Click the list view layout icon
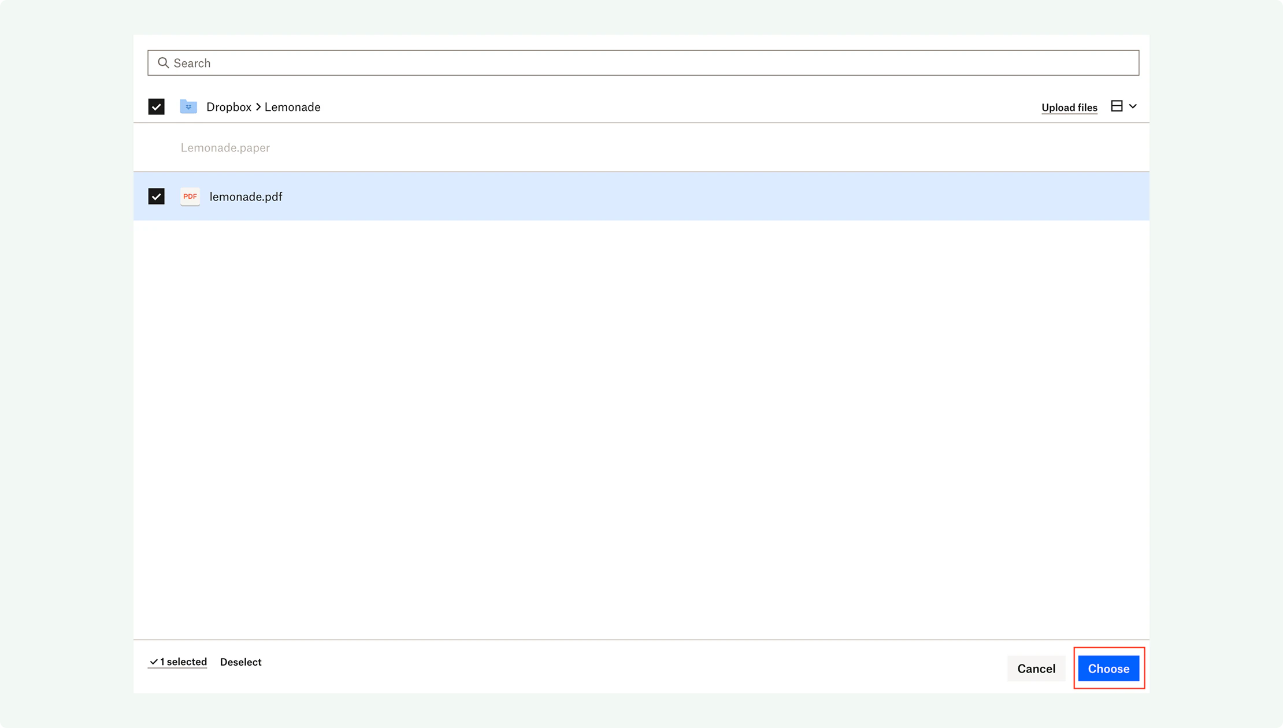Viewport: 1283px width, 728px height. [1117, 106]
